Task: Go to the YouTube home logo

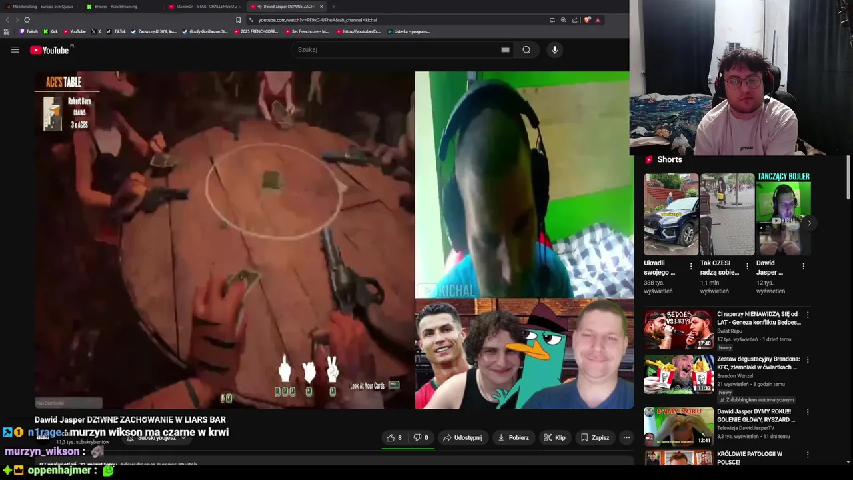Action: coord(49,50)
